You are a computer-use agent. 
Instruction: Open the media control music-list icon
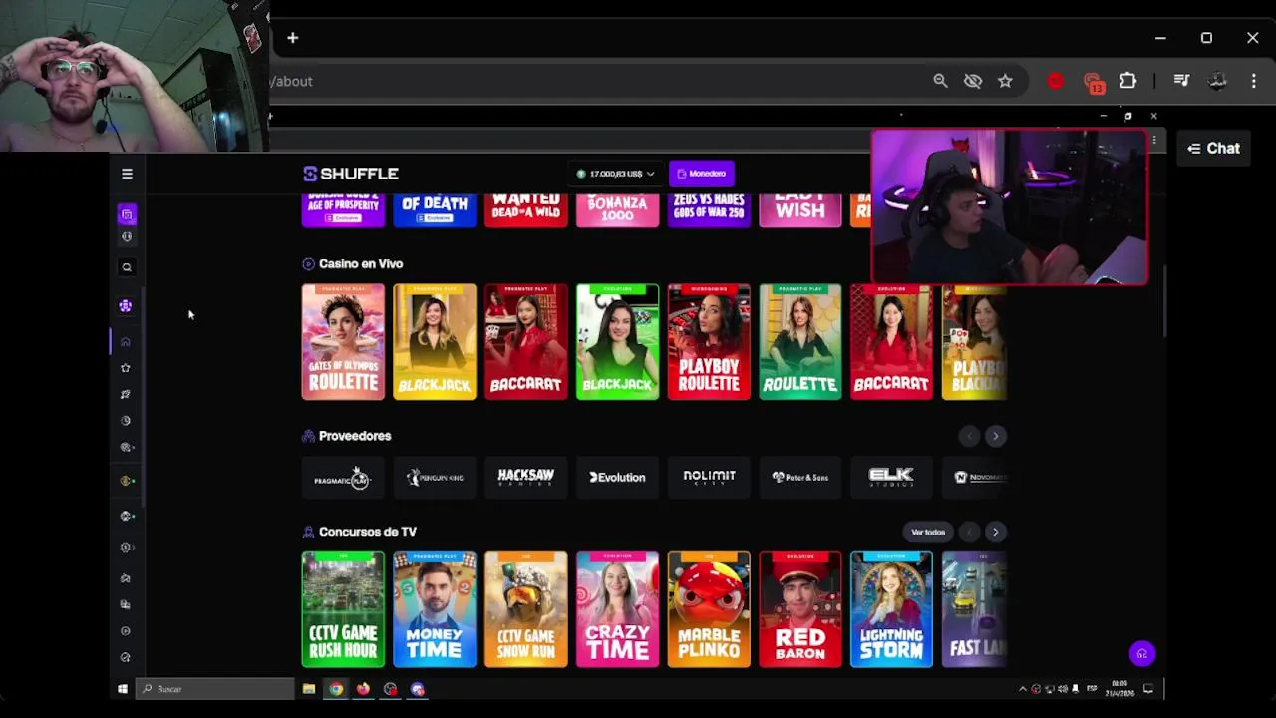(x=1181, y=81)
